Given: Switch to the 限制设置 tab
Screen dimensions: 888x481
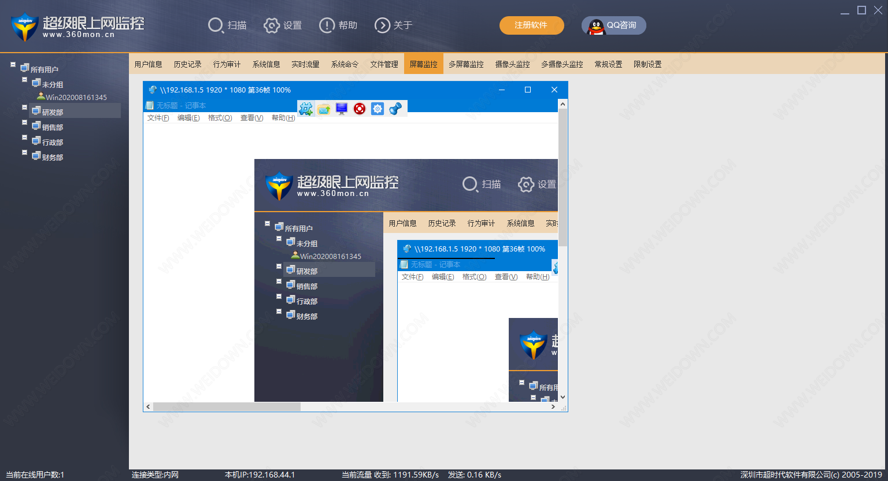Looking at the screenshot, I should tap(648, 64).
